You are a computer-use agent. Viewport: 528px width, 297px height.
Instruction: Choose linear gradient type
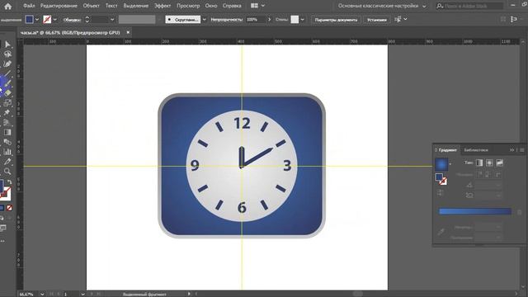[x=479, y=163]
